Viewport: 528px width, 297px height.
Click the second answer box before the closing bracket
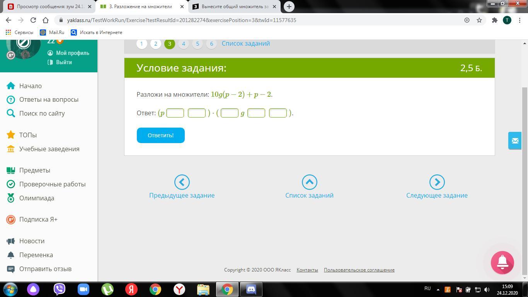pyautogui.click(x=197, y=113)
